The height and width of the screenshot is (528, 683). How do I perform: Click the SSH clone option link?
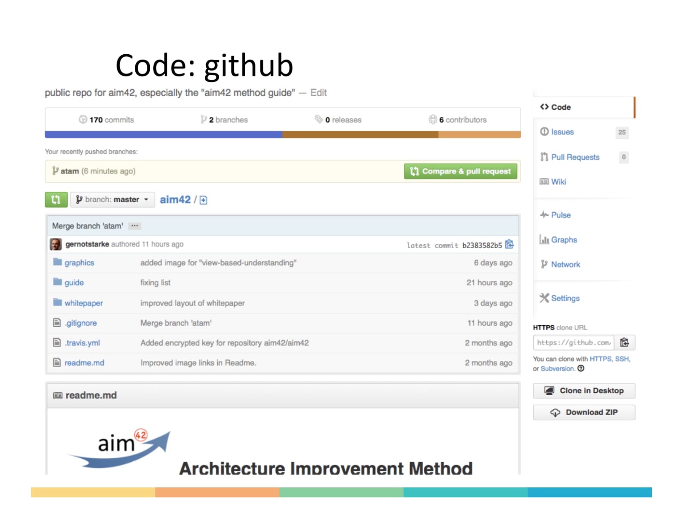622,359
